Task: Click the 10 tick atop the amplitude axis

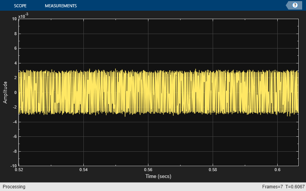Action: [14, 19]
